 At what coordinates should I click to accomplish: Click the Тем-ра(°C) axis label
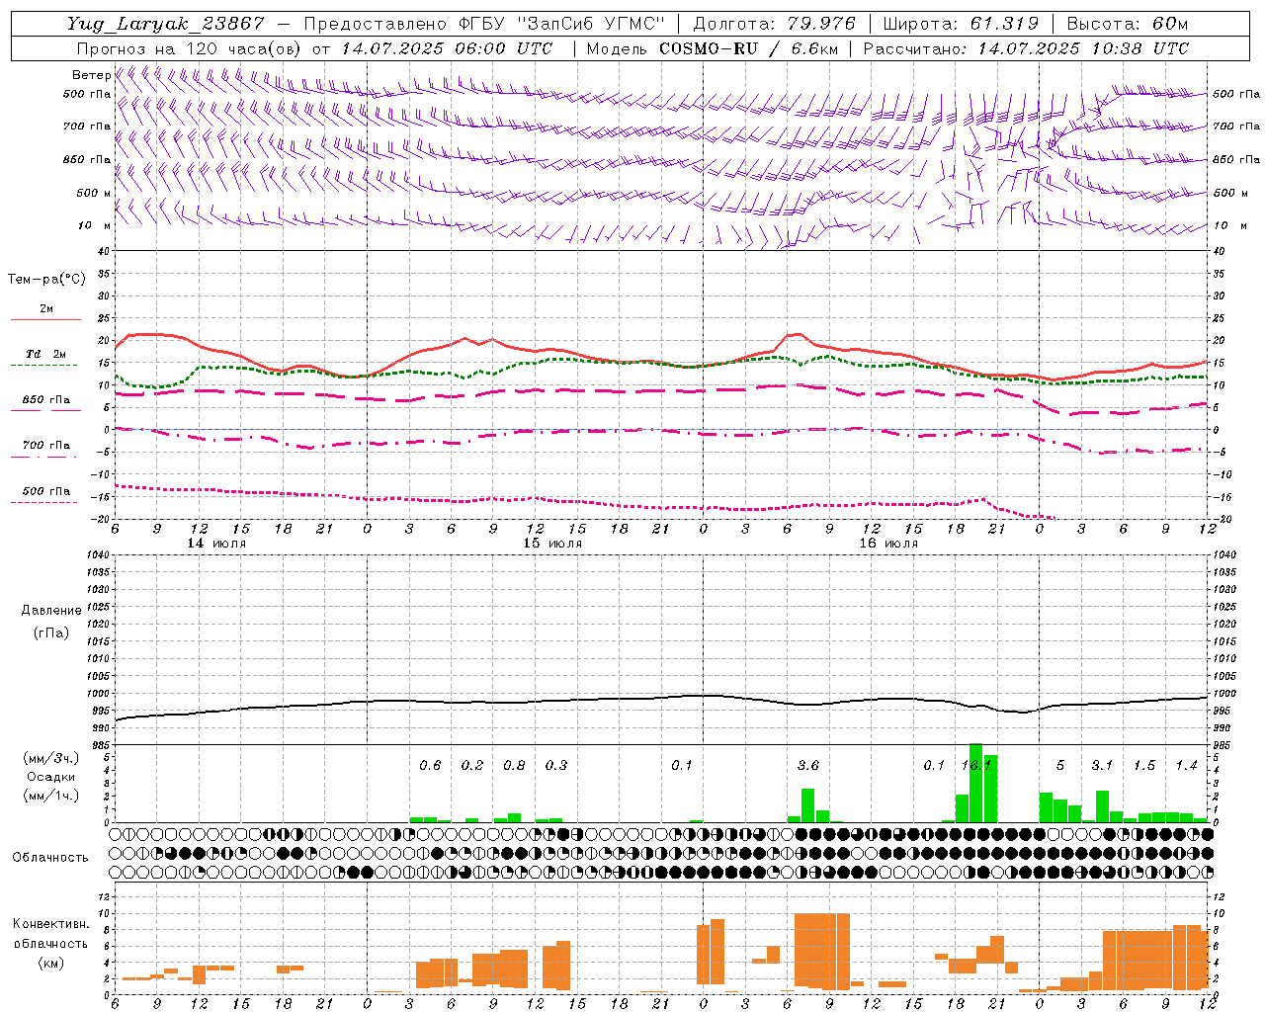pos(46,280)
